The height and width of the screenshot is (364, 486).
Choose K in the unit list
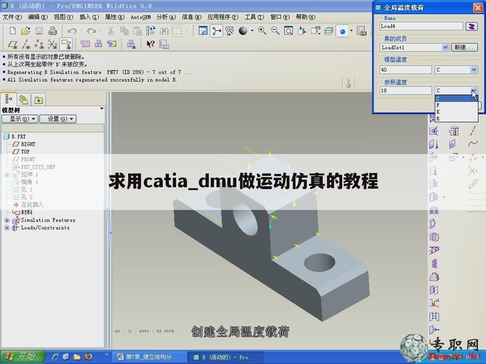(456, 112)
